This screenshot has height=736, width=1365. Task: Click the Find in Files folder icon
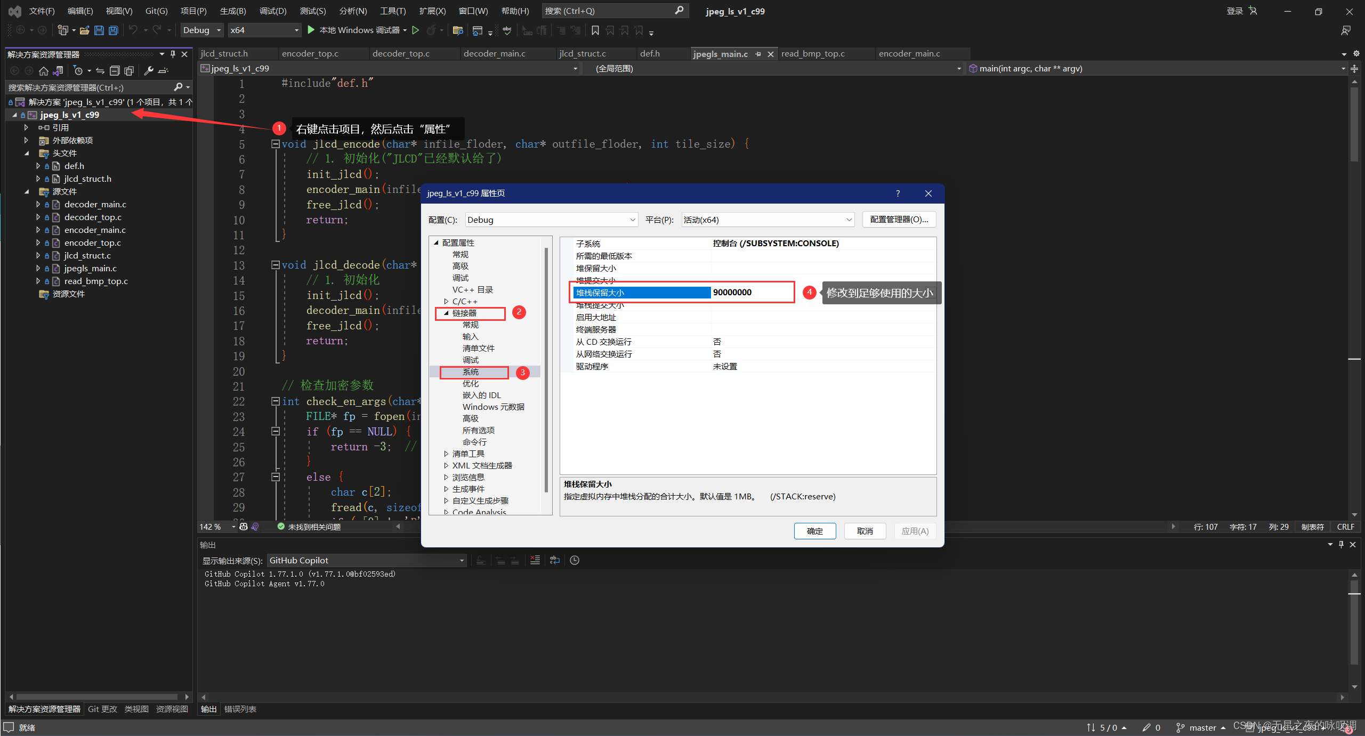pyautogui.click(x=457, y=30)
